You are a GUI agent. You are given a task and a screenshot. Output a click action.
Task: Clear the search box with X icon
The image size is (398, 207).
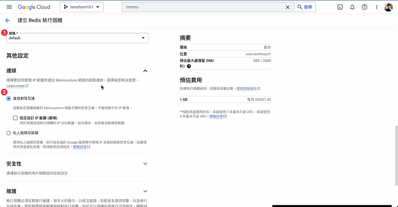288,7
